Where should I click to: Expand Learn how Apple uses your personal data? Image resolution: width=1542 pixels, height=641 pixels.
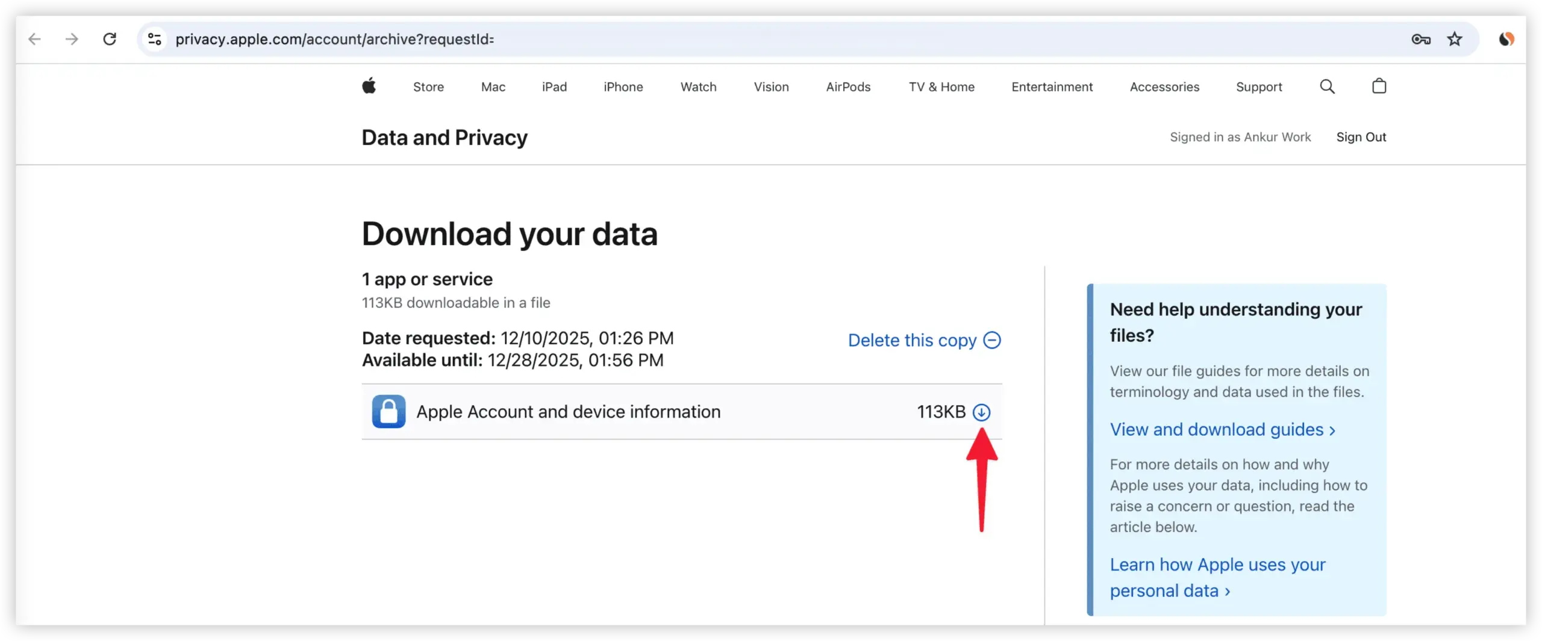click(x=1217, y=578)
